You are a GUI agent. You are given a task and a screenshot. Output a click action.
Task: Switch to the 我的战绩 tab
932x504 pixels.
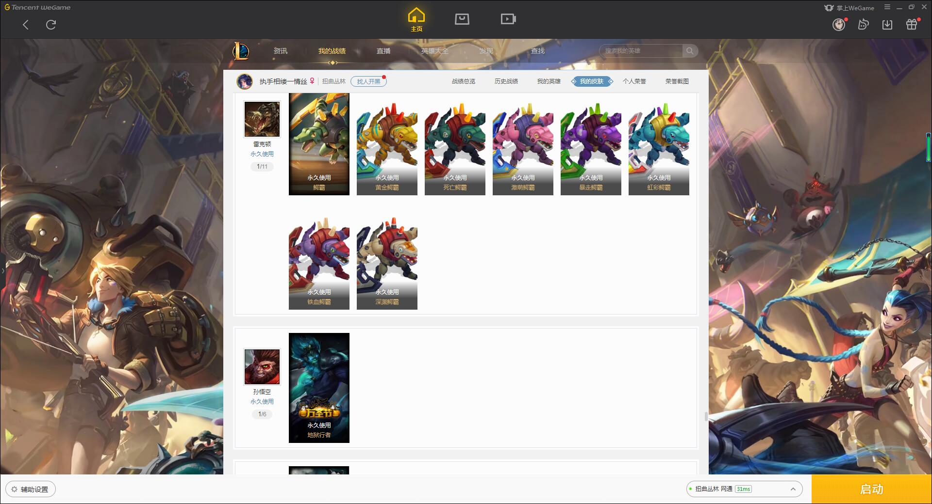(332, 51)
